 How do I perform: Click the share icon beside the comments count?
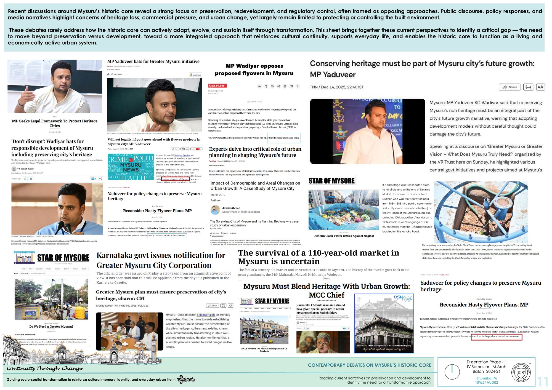pos(100,179)
